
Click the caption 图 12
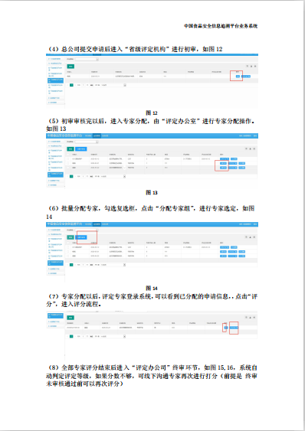coord(152,113)
